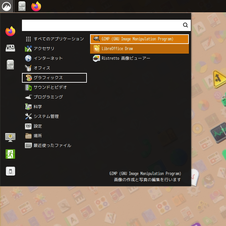Viewport: 226px width, 226px height.
Task: Click the film icon beside サウンドとビデオ
Action: [28, 87]
